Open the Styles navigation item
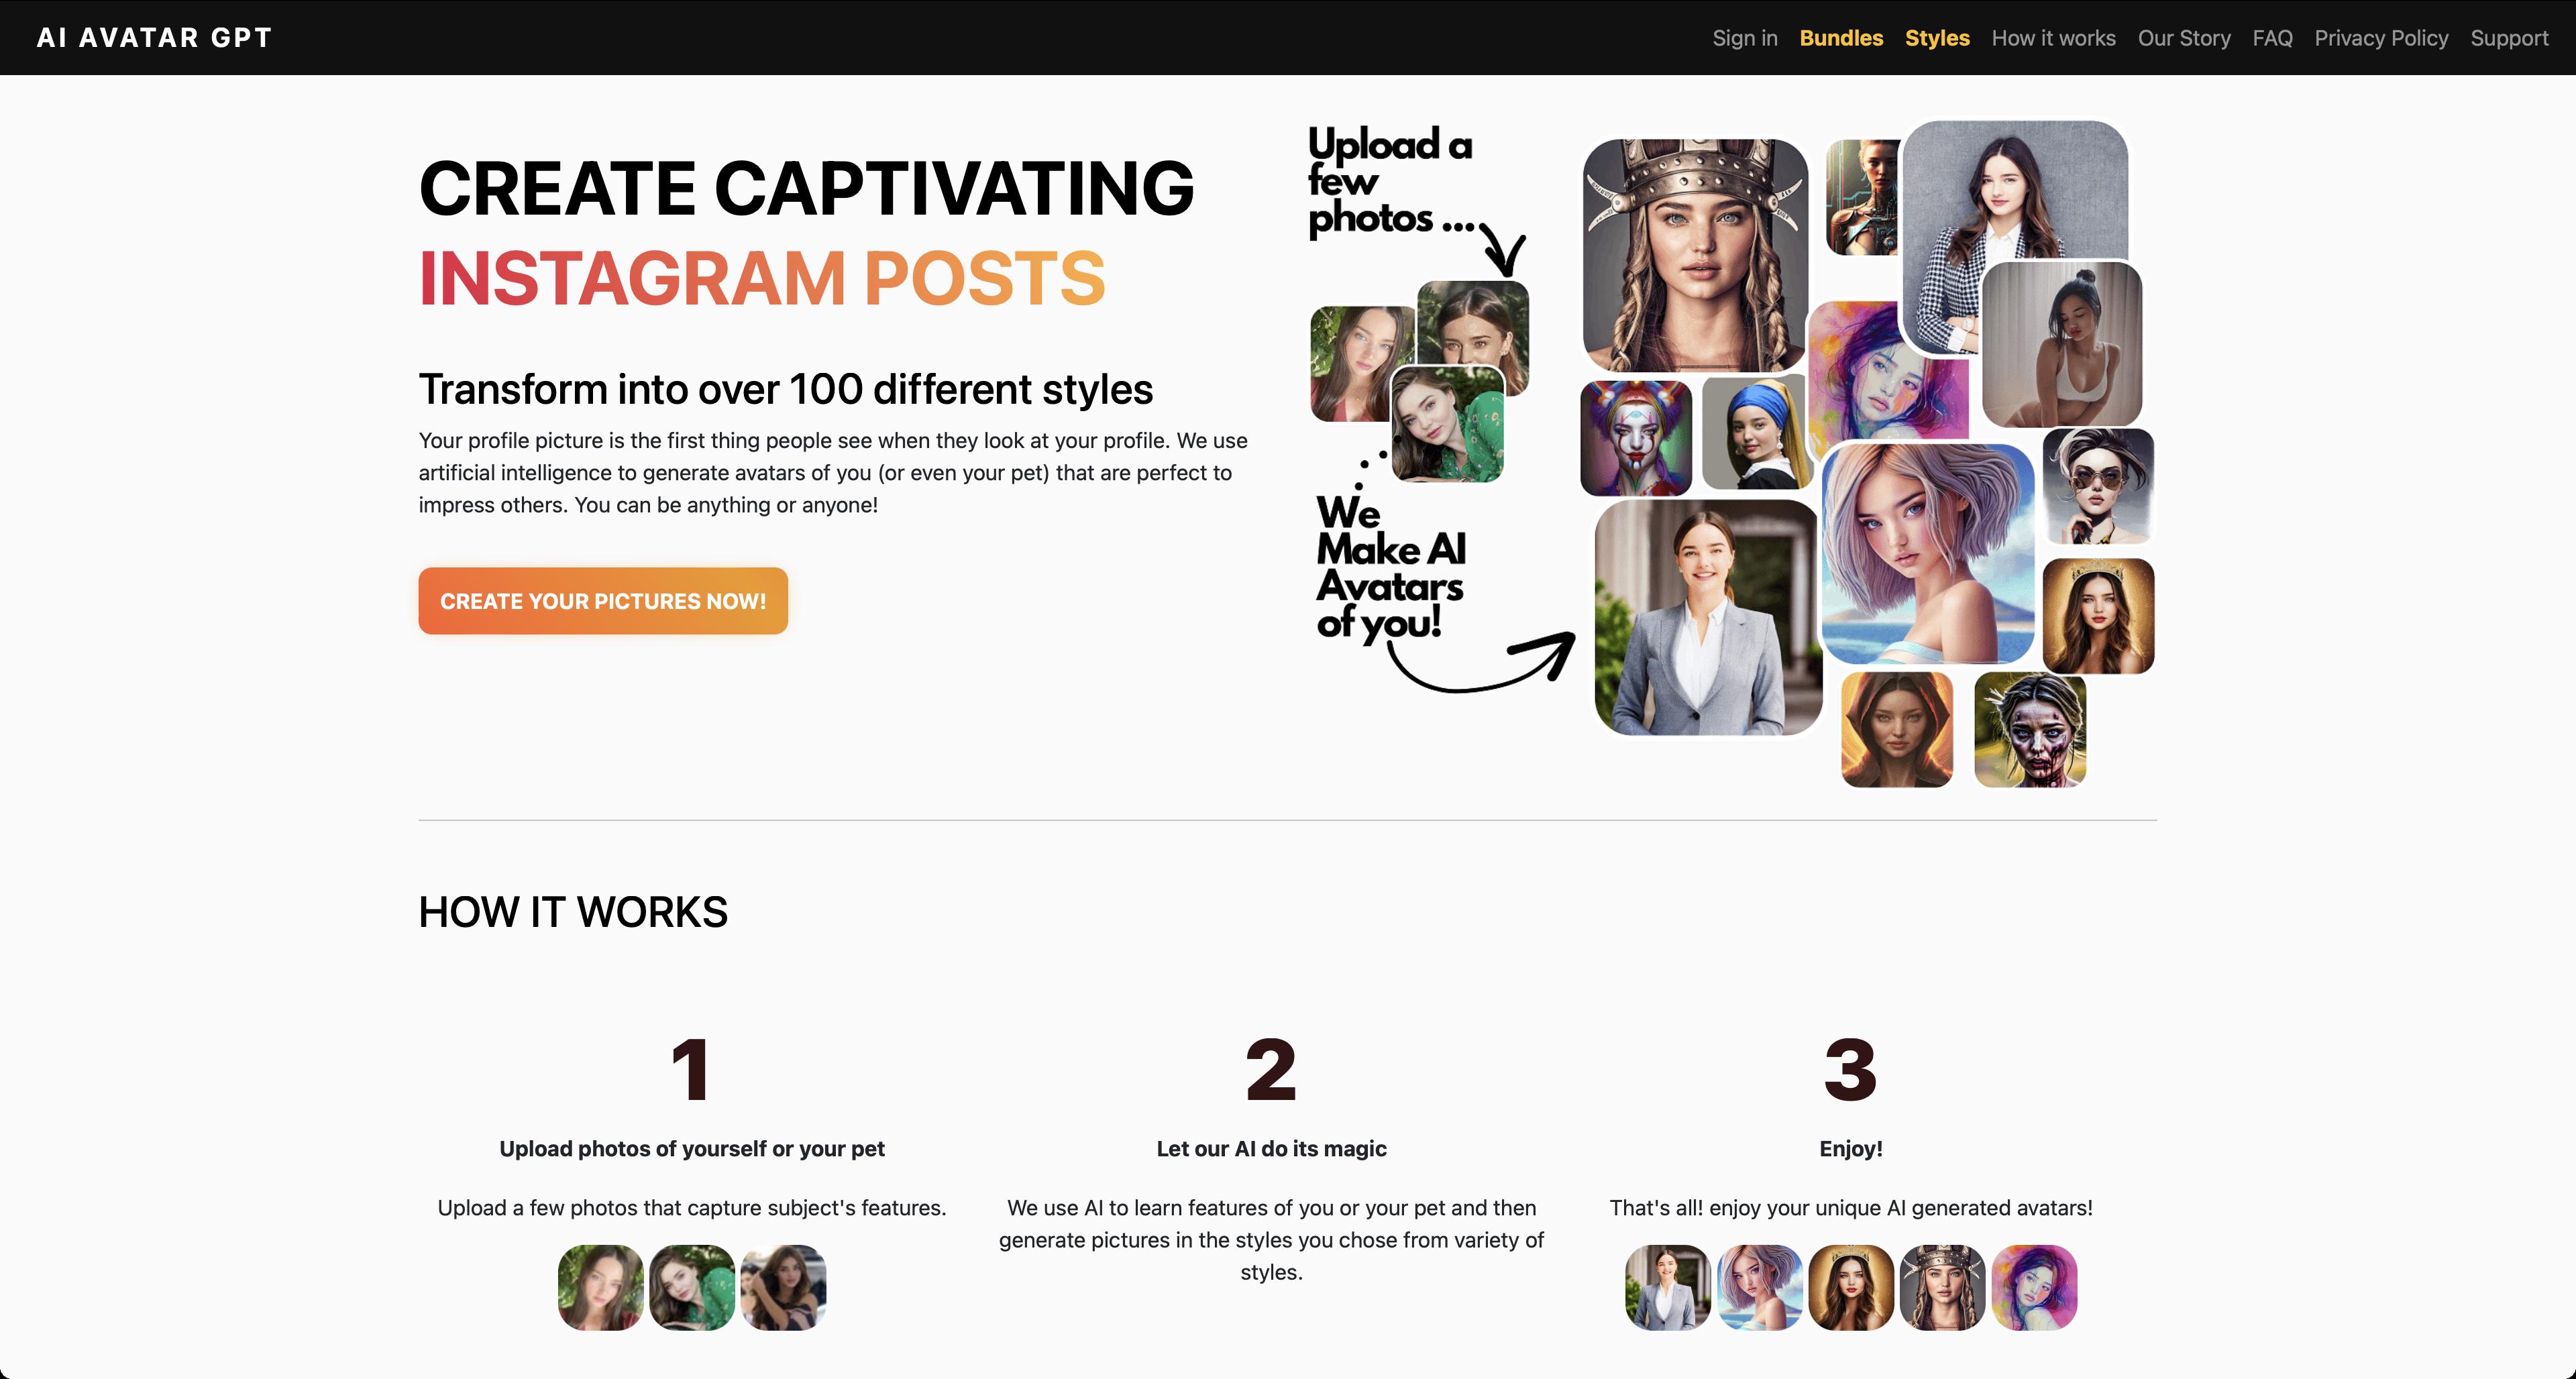Screen dimensions: 2576x1379 [1936, 38]
